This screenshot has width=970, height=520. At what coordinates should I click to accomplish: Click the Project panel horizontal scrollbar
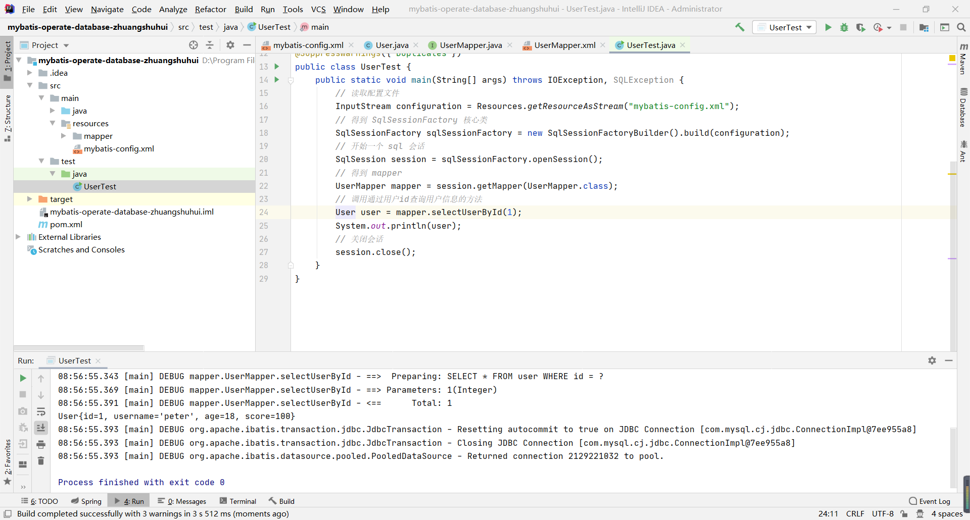[79, 348]
